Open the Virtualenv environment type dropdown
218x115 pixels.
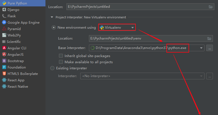117,28
